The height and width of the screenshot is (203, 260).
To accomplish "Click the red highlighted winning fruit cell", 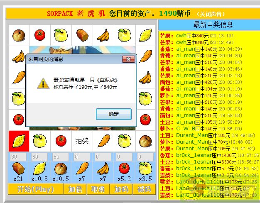I will point(19,141).
